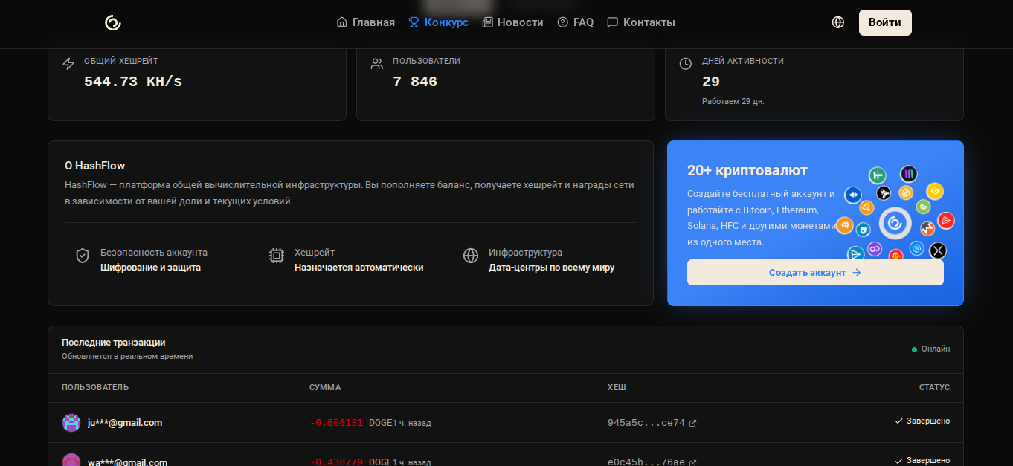Click the Создать аккаунт button
The width and height of the screenshot is (1013, 466).
(815, 273)
